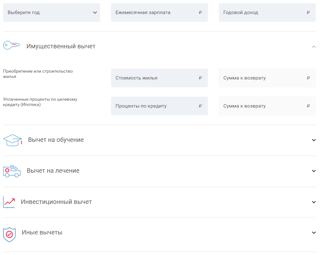The width and height of the screenshot is (327, 255).
Task: Click the key icon for property deduction
Action: tap(12, 46)
